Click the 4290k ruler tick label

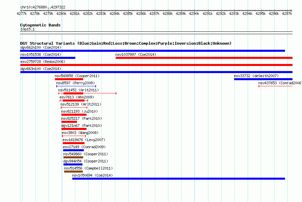click(194, 14)
